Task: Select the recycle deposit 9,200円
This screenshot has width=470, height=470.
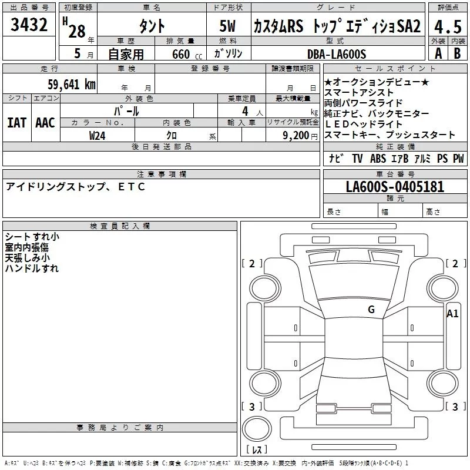Action: point(300,136)
